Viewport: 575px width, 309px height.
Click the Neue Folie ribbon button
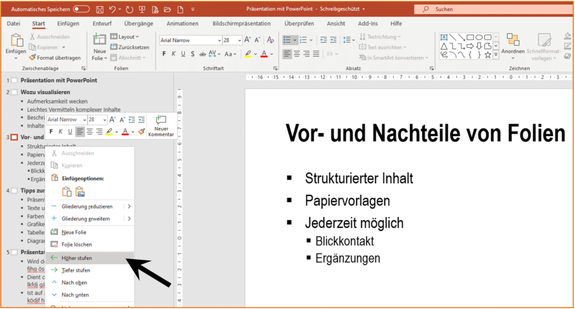click(99, 47)
